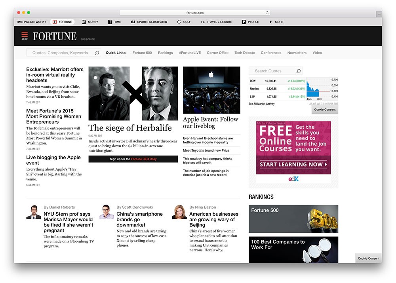Screen dimensions: 396x283
Task: Click the SUBSCRIBE link
Action: tap(88, 40)
